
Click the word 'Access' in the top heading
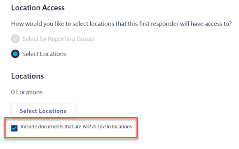pos(54,8)
